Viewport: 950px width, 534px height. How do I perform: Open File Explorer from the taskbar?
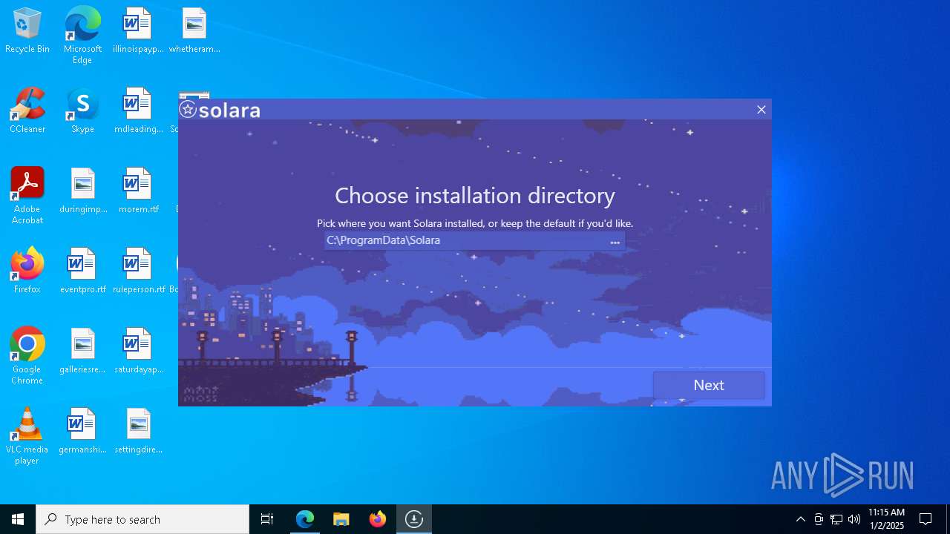[341, 519]
